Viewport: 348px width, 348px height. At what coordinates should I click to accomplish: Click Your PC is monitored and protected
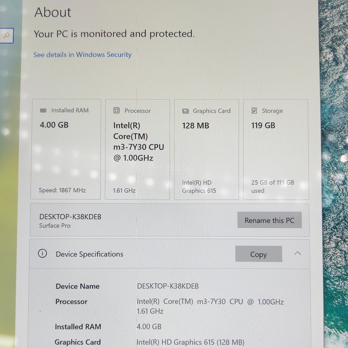(x=114, y=34)
